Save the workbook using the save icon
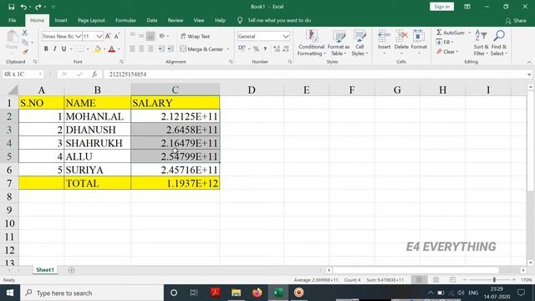This screenshot has height=301, width=535. [11, 7]
